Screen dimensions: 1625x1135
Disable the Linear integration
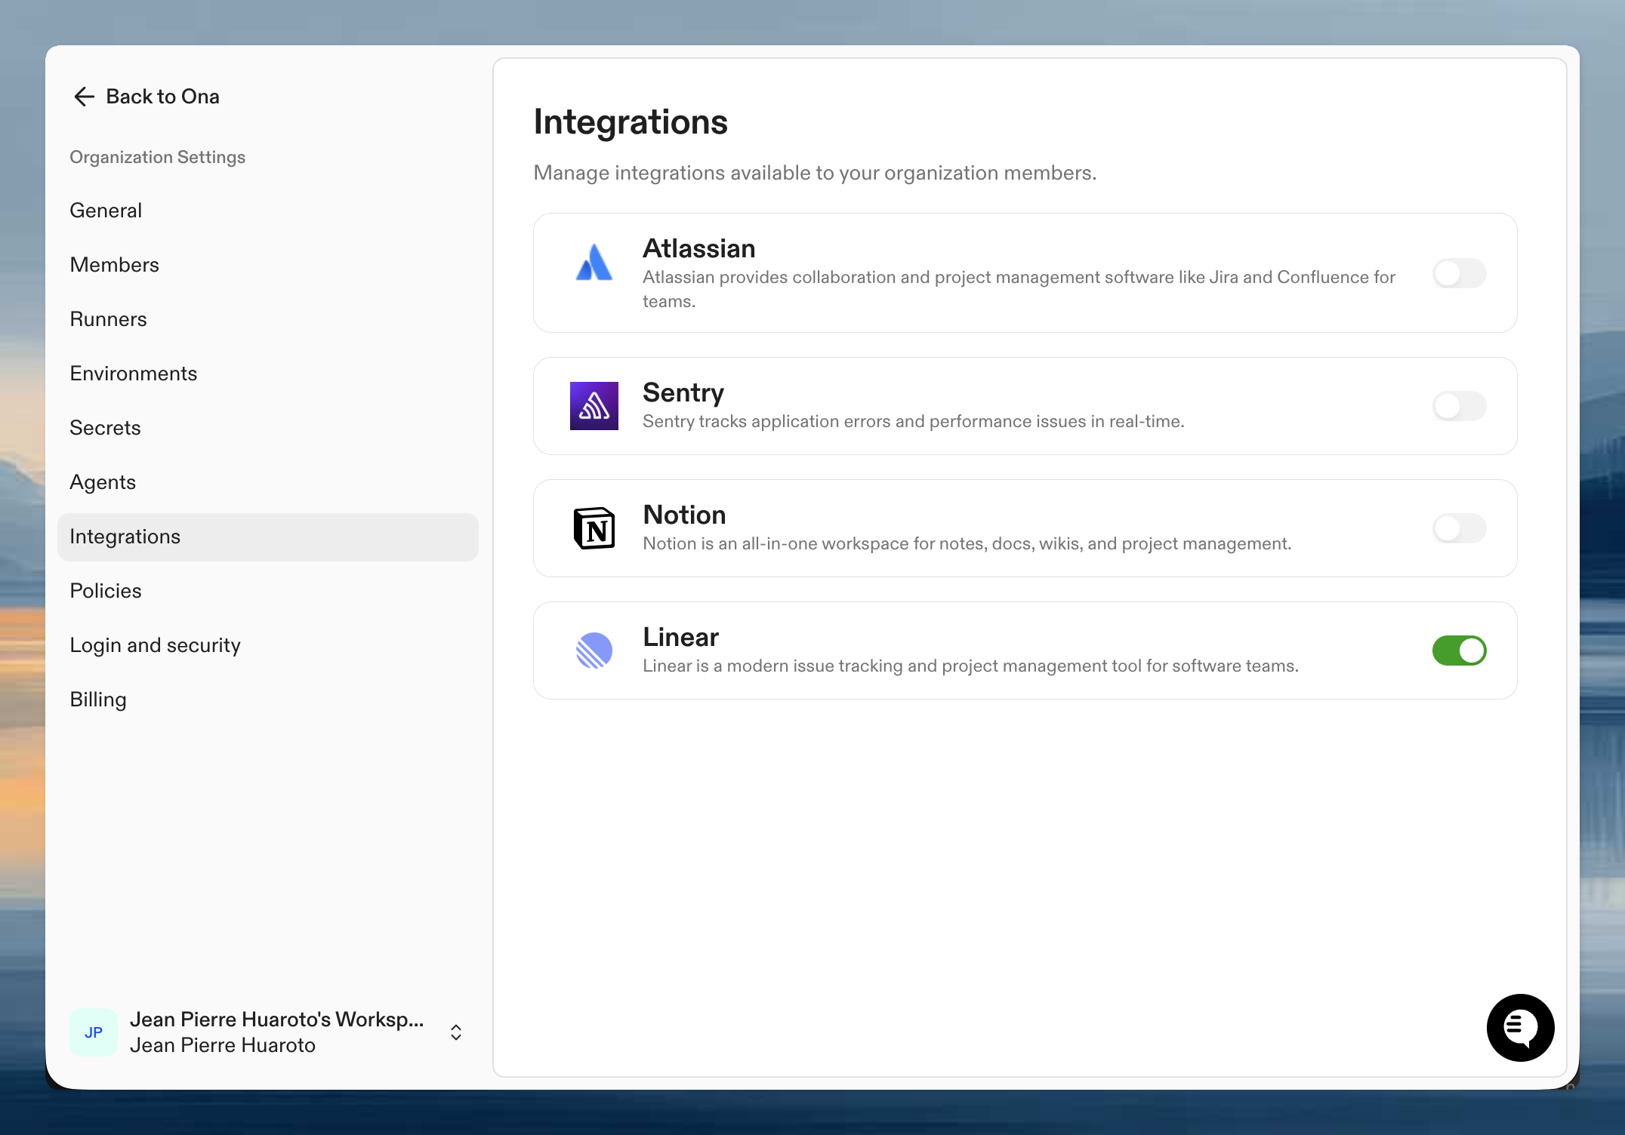pos(1459,651)
